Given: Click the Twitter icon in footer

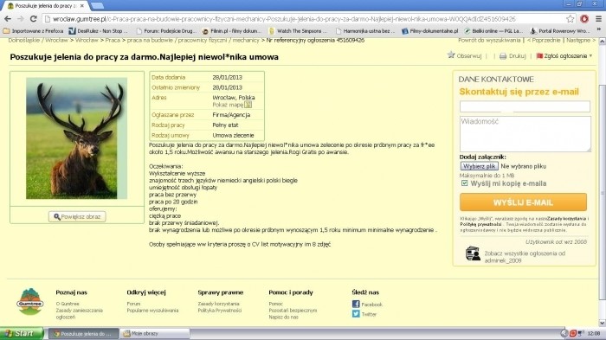Looking at the screenshot, I should pyautogui.click(x=356, y=314).
